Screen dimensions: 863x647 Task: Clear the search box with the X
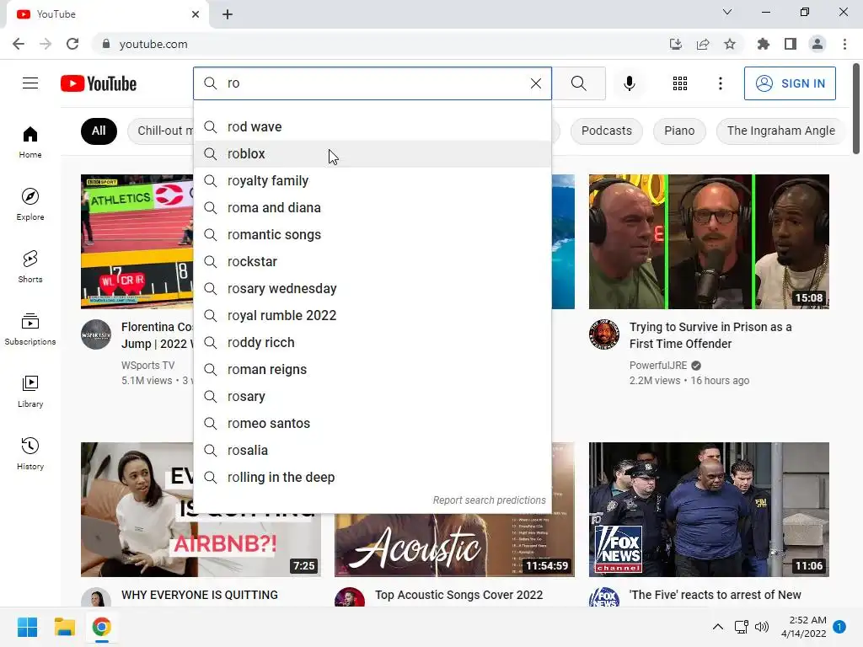tap(535, 83)
